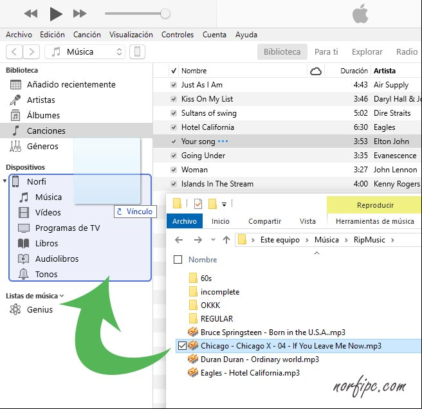Open the Ayuda menu
Image resolution: width=422 pixels, height=409 pixels.
pos(246,35)
